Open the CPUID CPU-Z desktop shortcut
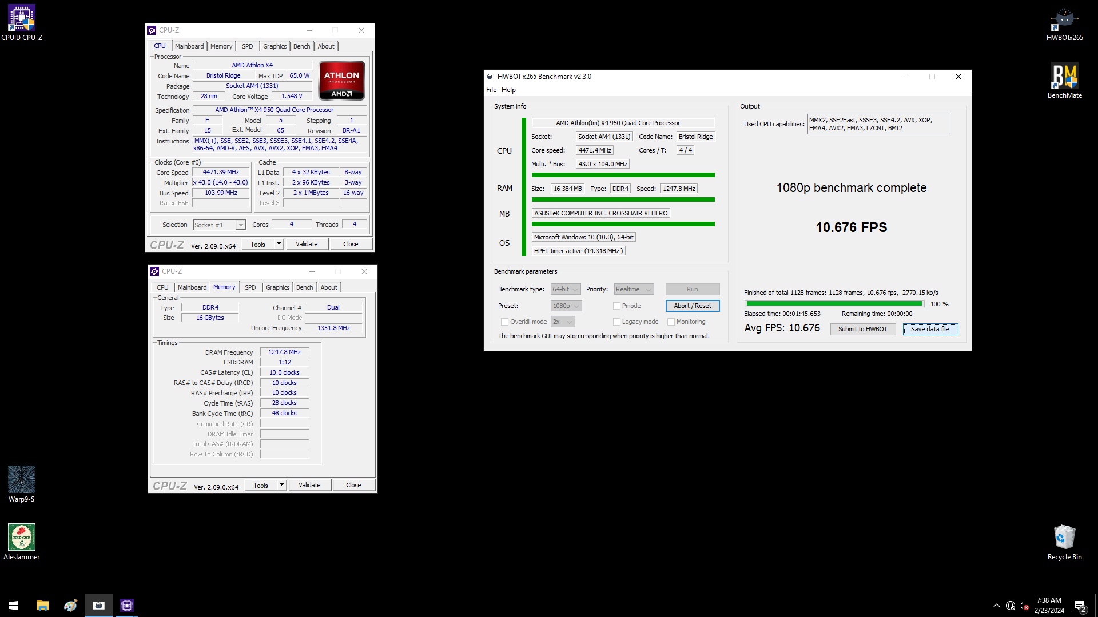This screenshot has height=617, width=1098. 22,23
